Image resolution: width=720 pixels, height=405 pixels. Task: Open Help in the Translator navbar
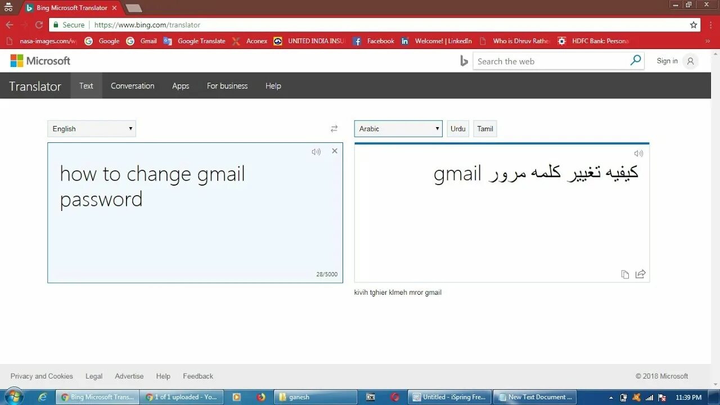click(273, 85)
